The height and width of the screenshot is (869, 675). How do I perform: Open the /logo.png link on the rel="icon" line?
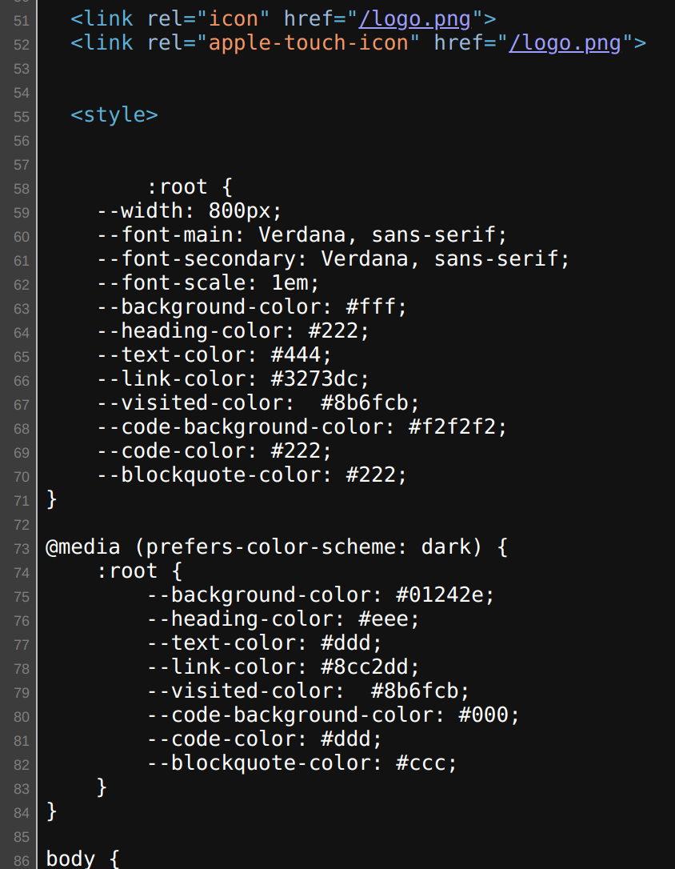[415, 18]
